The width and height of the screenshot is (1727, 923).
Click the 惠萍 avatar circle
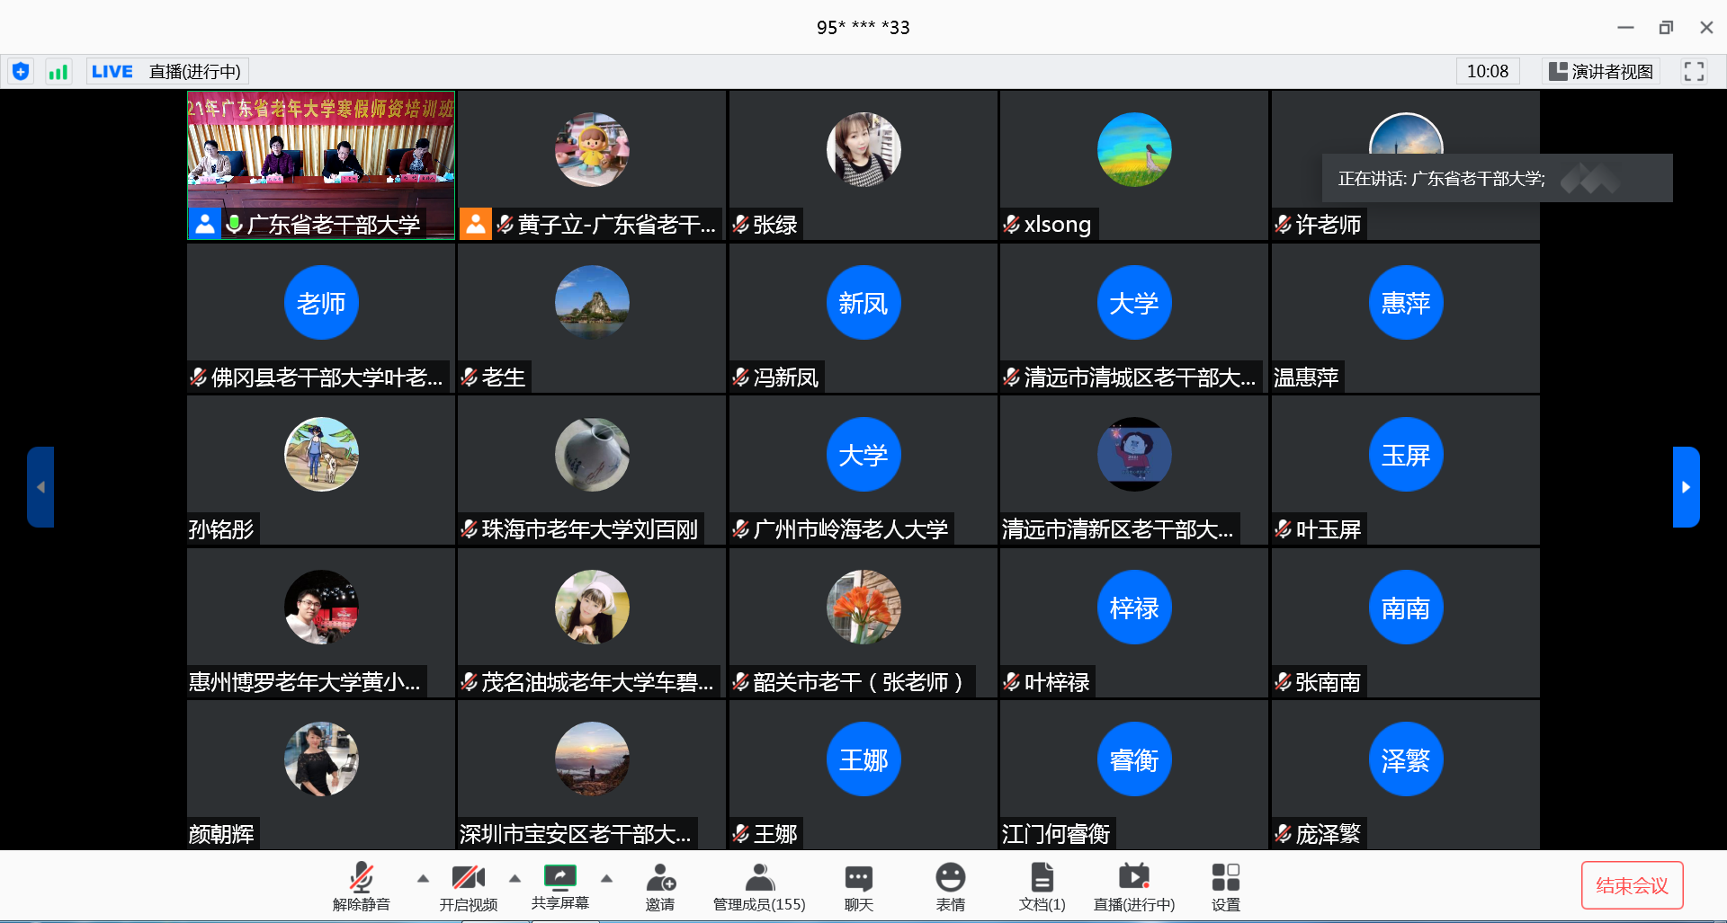(1406, 302)
